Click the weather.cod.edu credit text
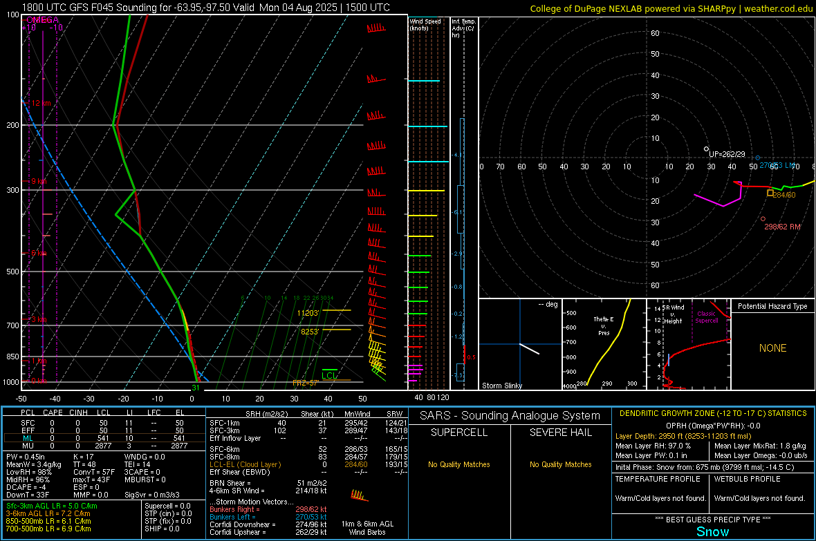 tap(671, 8)
